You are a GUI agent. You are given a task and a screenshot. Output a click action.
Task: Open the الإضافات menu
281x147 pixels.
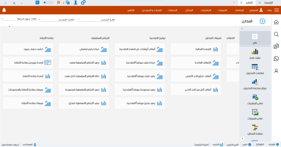(239, 10)
